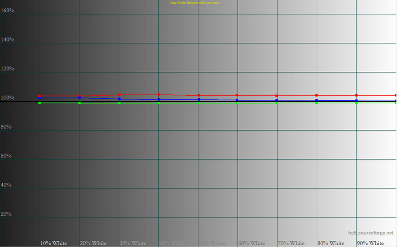The width and height of the screenshot is (397, 247).
Task: Select the 60% label on vertical axis
Action: [x=6, y=156]
